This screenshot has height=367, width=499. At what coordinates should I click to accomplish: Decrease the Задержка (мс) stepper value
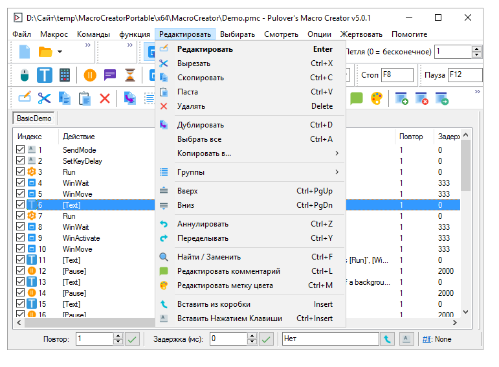click(x=252, y=342)
